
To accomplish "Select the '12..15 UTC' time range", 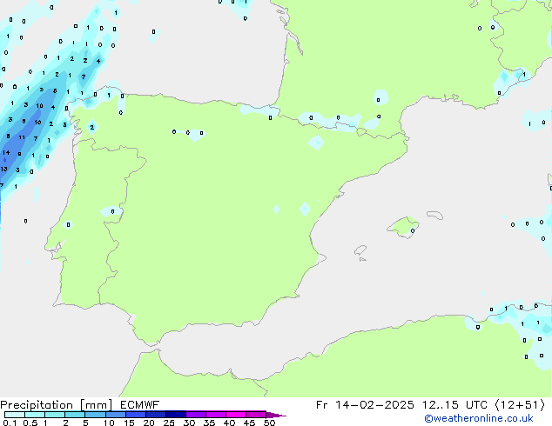I will 455,405.
